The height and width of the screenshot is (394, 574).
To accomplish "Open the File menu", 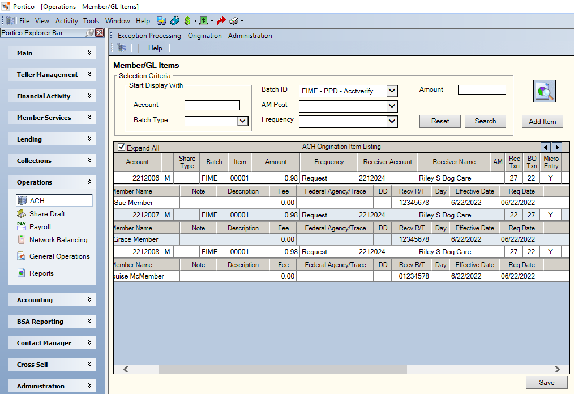I will coord(24,21).
